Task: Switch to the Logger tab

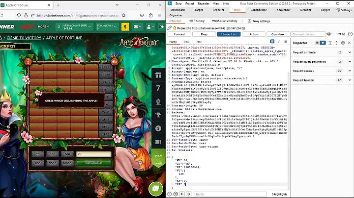Action: (325, 10)
